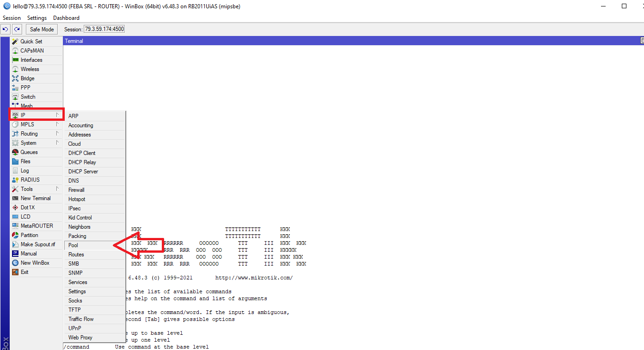The image size is (644, 350).
Task: Open the PPP icon
Action: coord(15,88)
